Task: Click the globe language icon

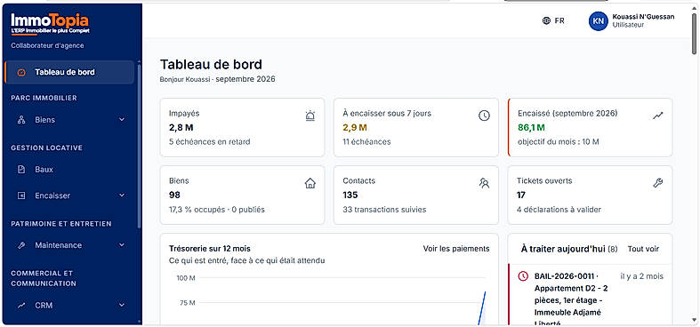Action: (x=546, y=20)
